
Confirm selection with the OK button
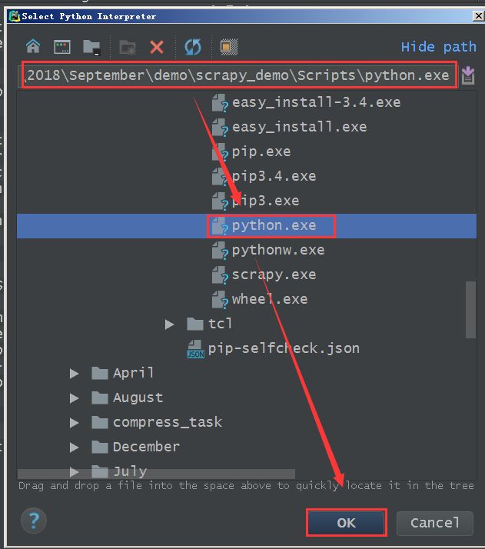(x=347, y=522)
